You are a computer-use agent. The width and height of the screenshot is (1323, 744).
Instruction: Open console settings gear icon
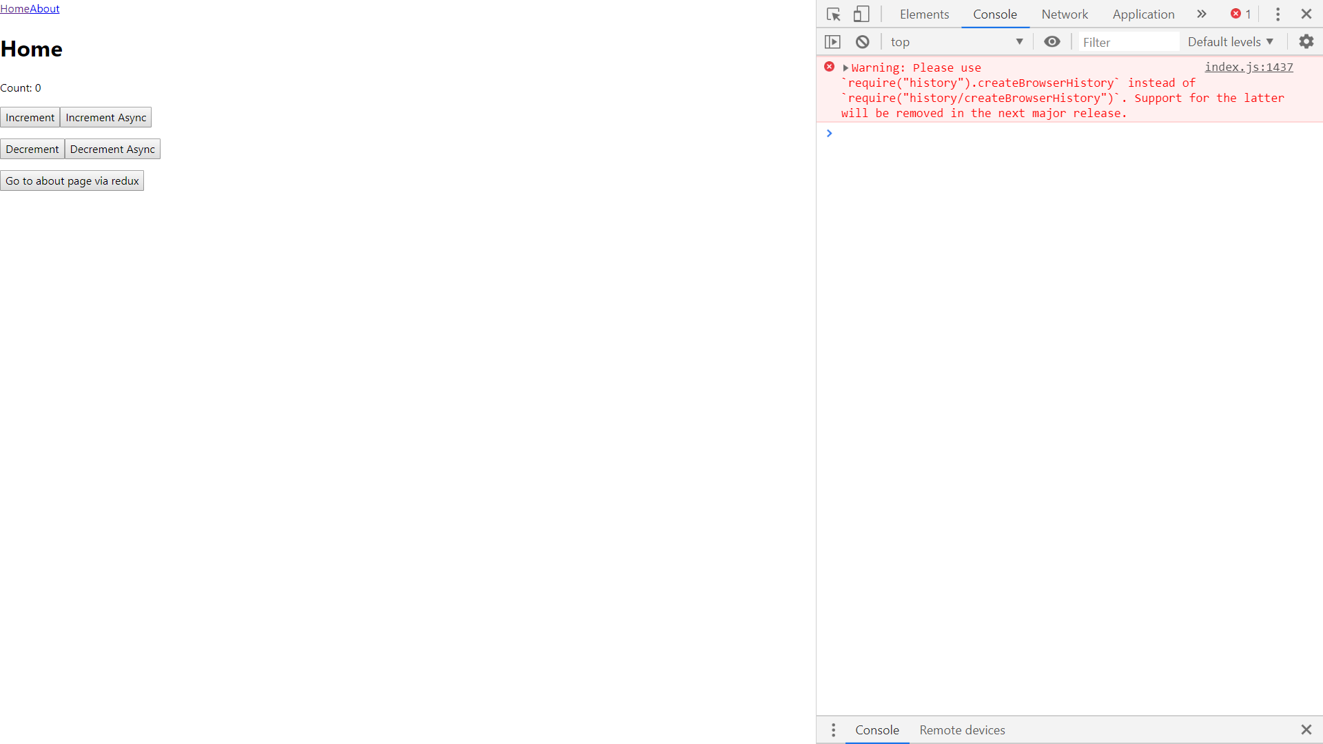pyautogui.click(x=1306, y=42)
